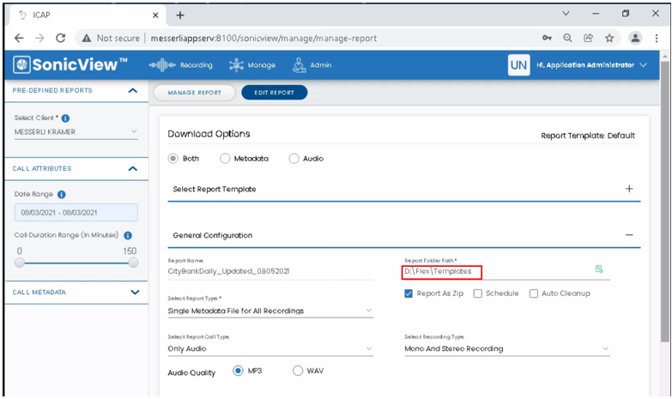The height and width of the screenshot is (399, 672).
Task: Click the maximum call duration slider handle
Action: pos(133,263)
